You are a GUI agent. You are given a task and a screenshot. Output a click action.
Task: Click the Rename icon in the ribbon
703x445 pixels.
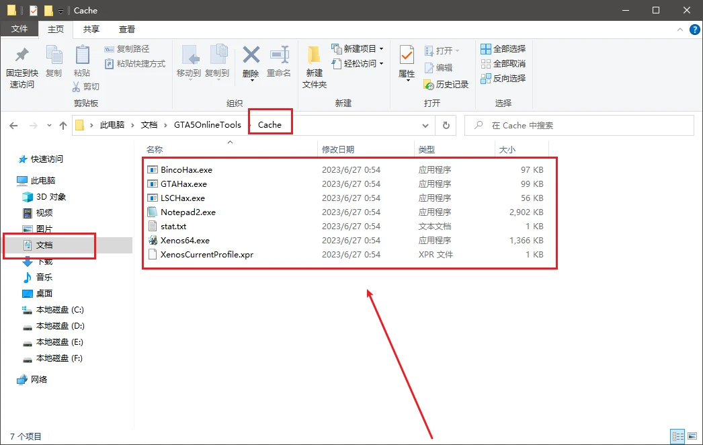[x=279, y=56]
